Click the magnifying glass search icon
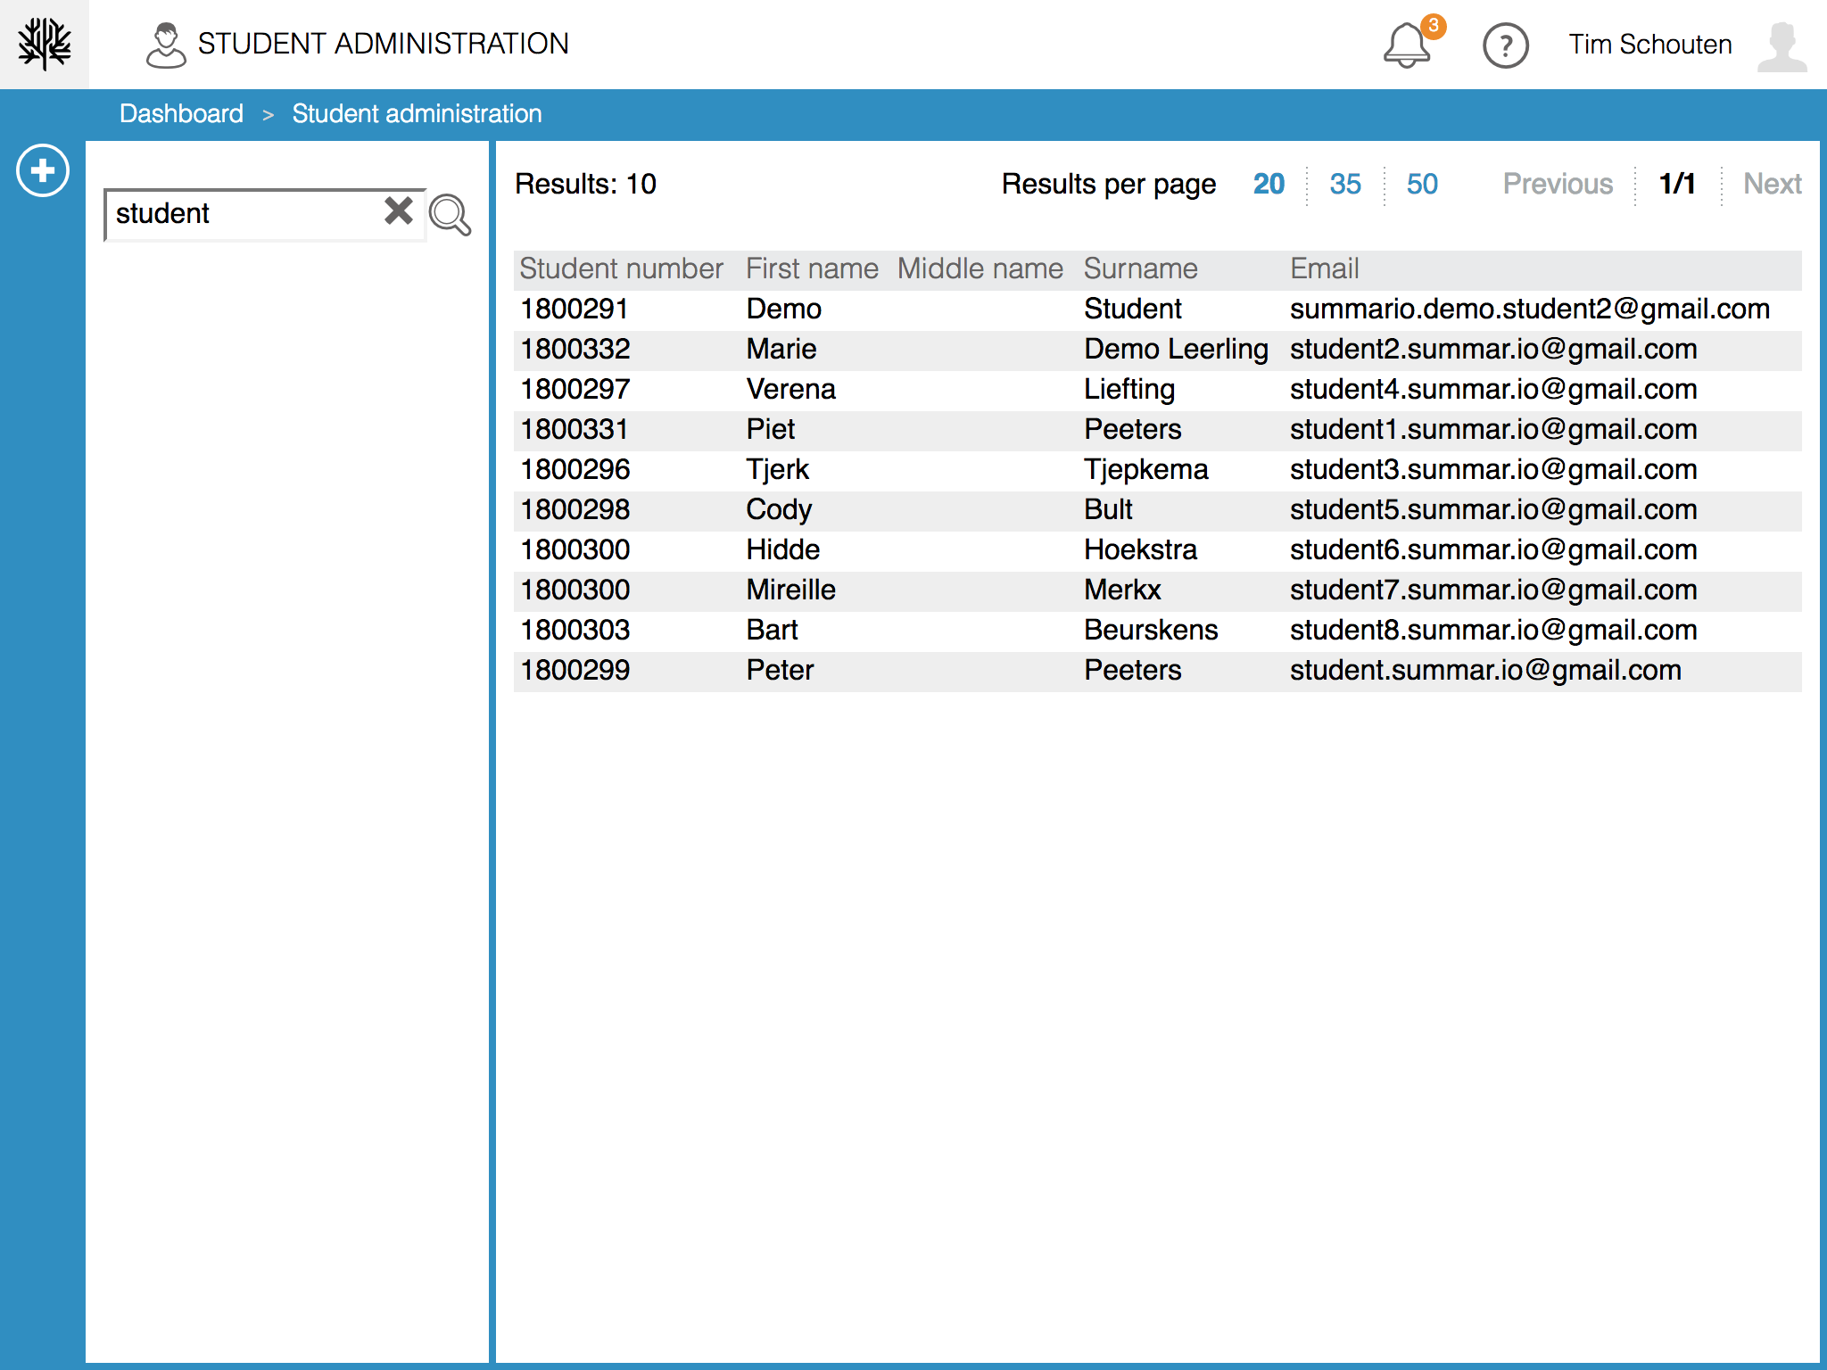The height and width of the screenshot is (1370, 1827). tap(450, 215)
